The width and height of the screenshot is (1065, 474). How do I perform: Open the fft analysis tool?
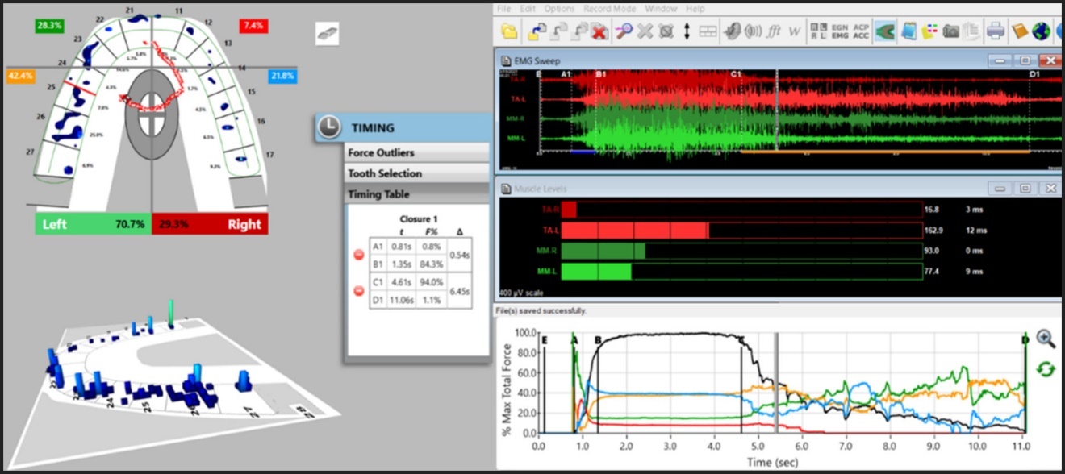(x=774, y=31)
